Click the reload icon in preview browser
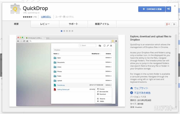This screenshot has height=114, width=180. [x=24, y=41]
